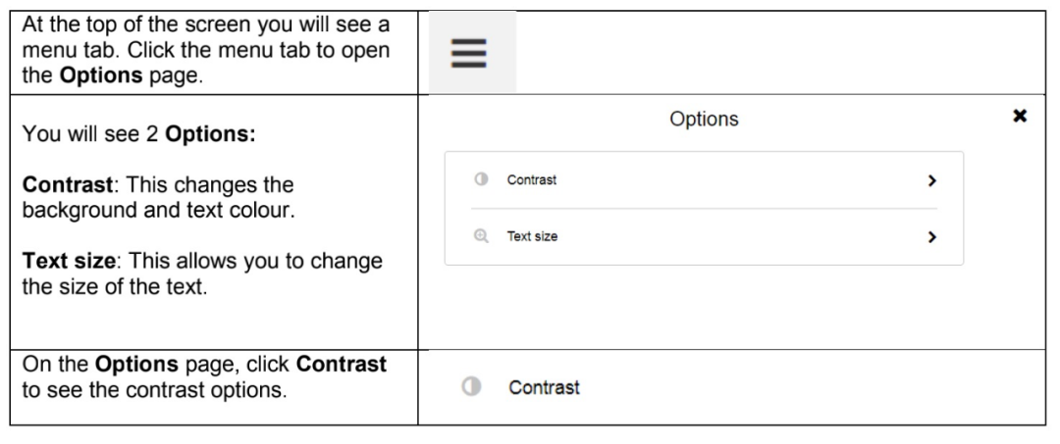Click bold Text size in the description
This screenshot has height=444, width=1060.
coord(69,261)
